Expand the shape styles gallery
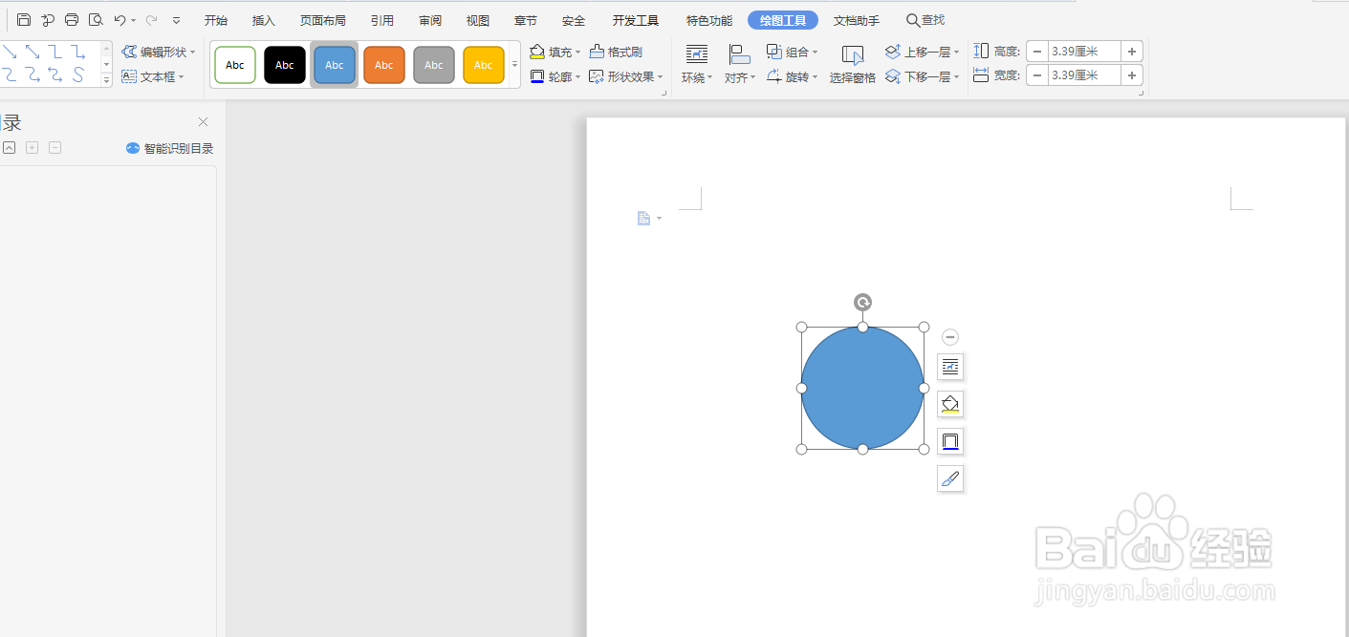Screen dimensions: 1349x637 pos(513,64)
